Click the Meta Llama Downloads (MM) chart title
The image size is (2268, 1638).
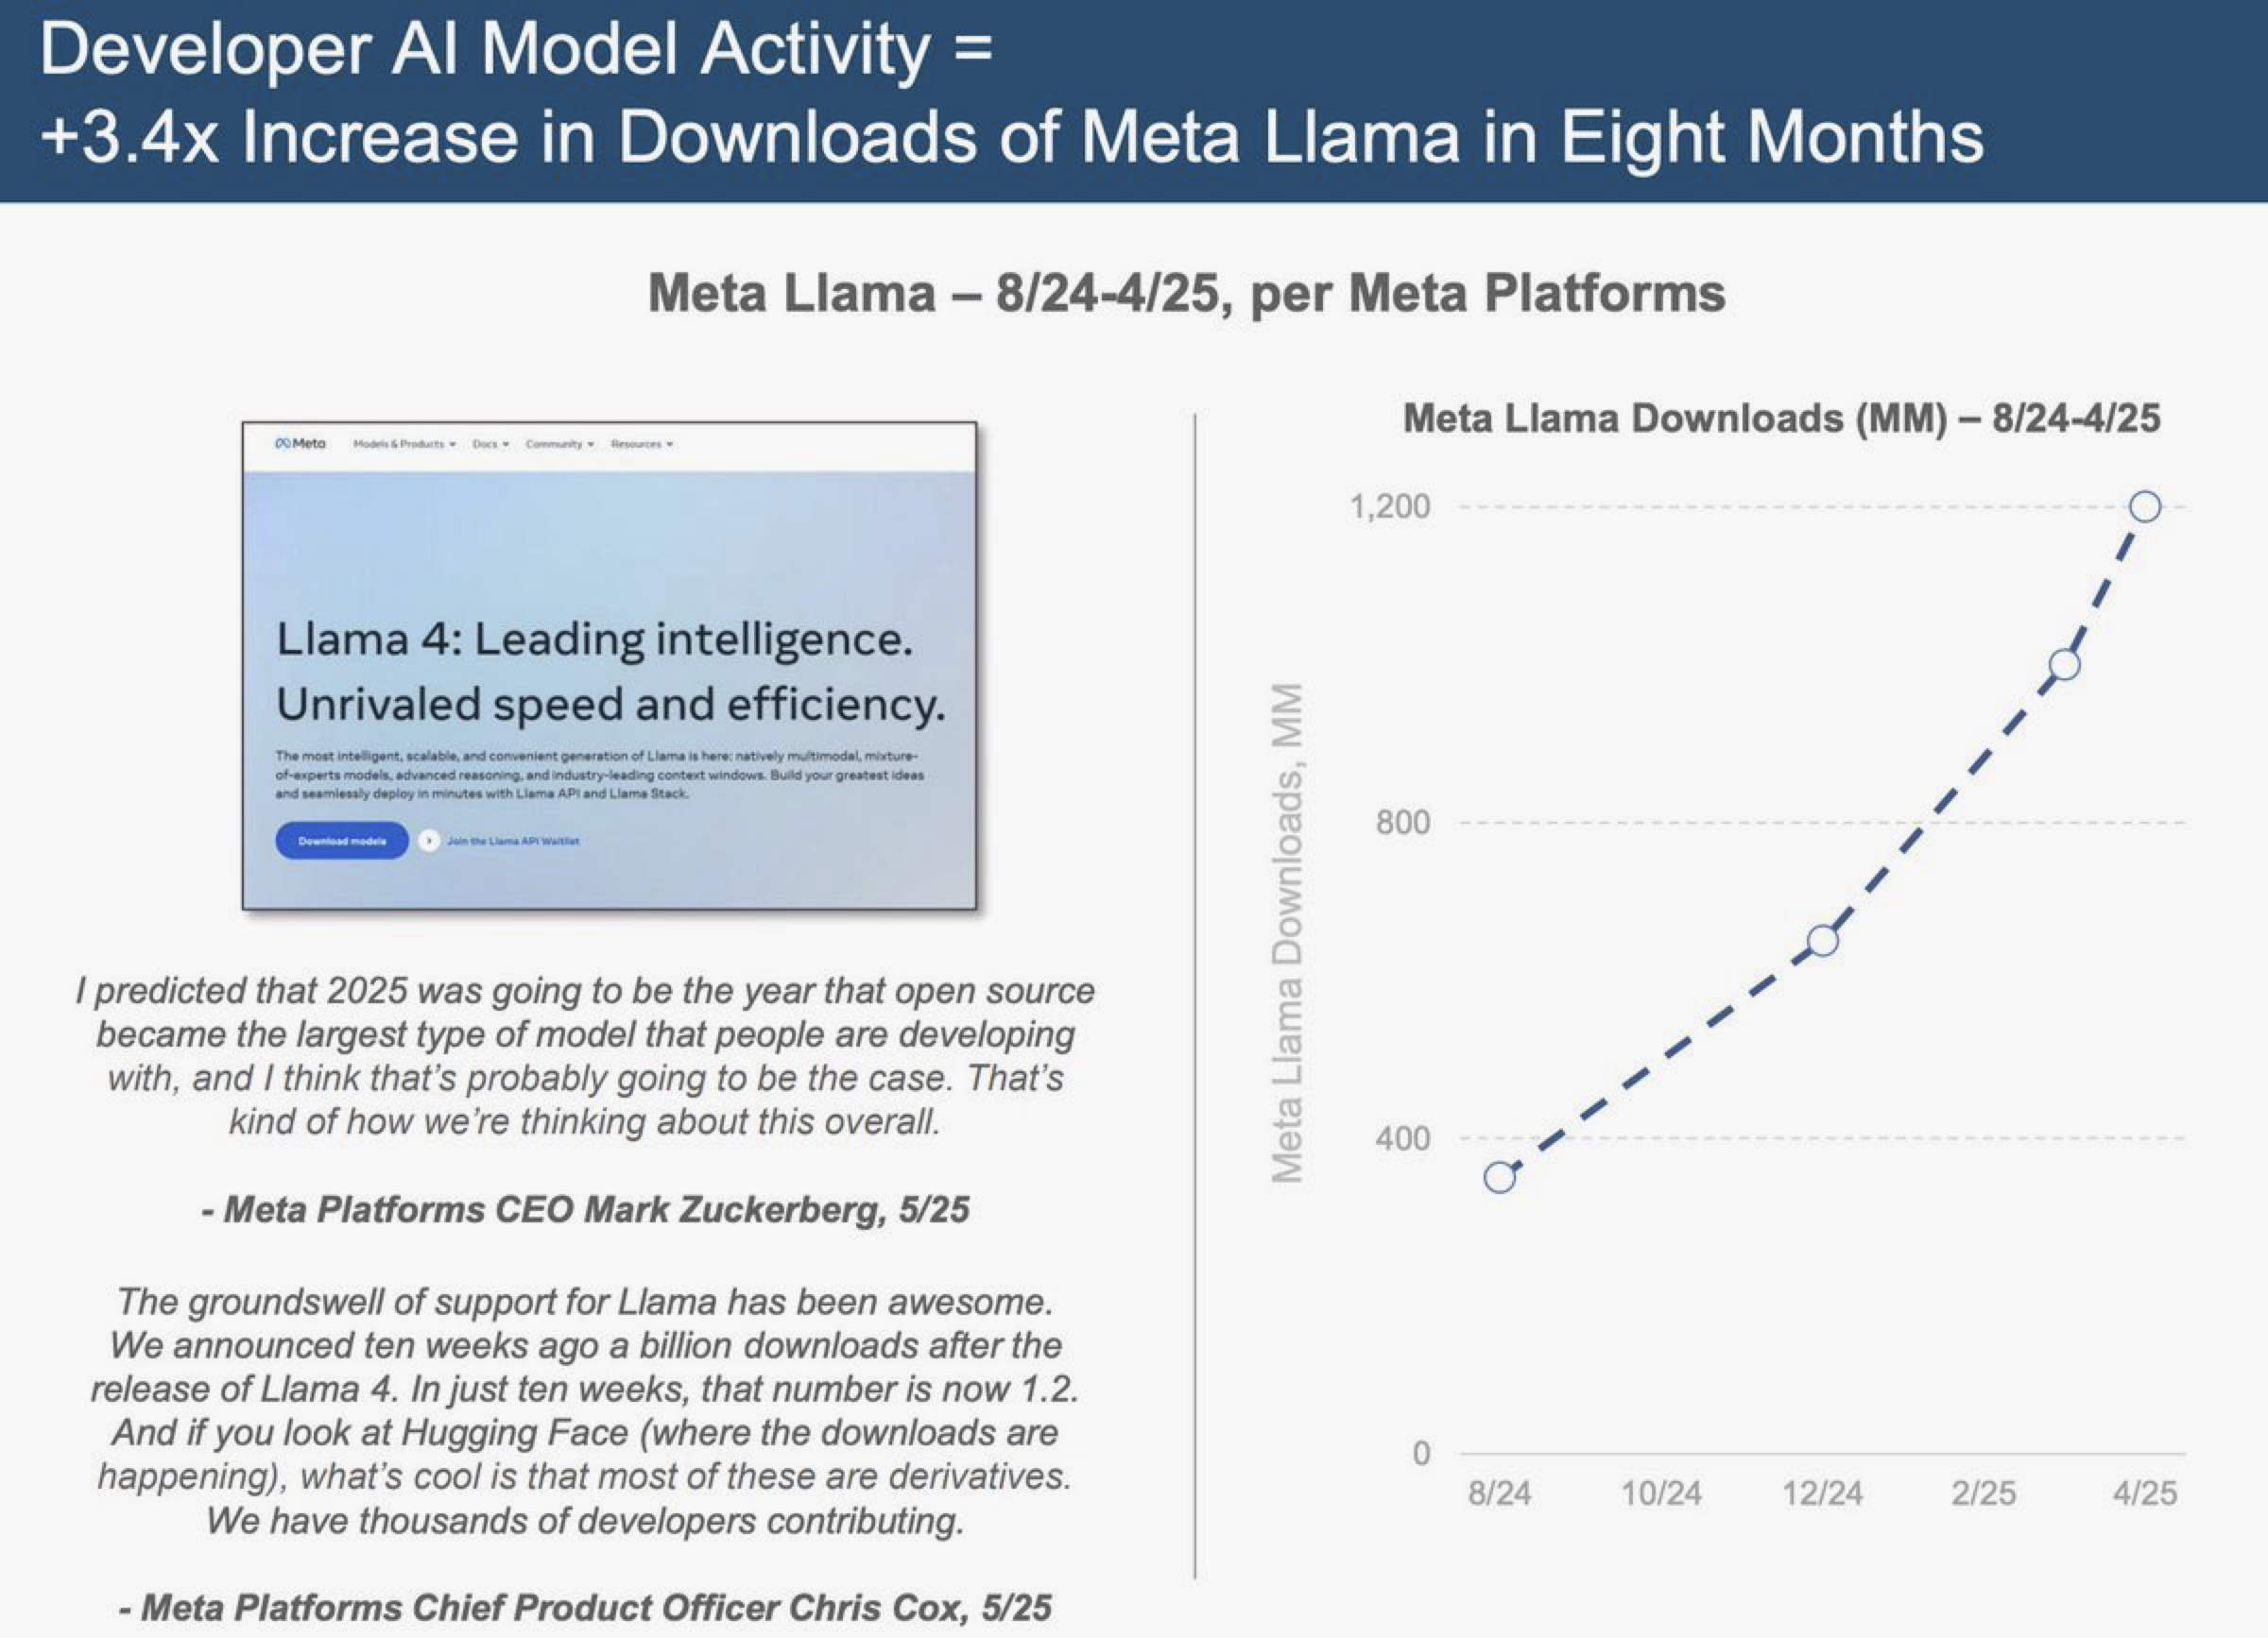(x=1781, y=418)
